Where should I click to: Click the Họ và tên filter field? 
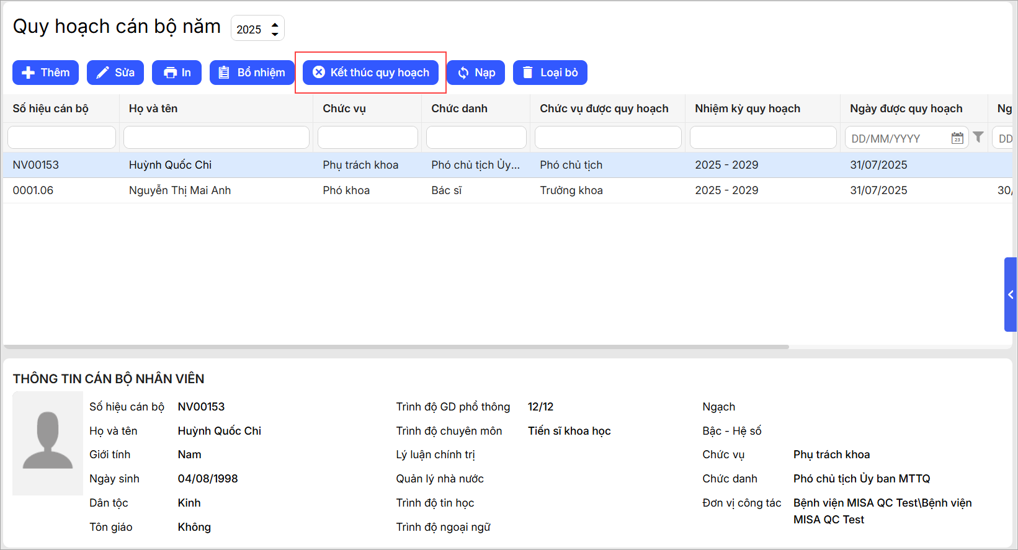(216, 138)
